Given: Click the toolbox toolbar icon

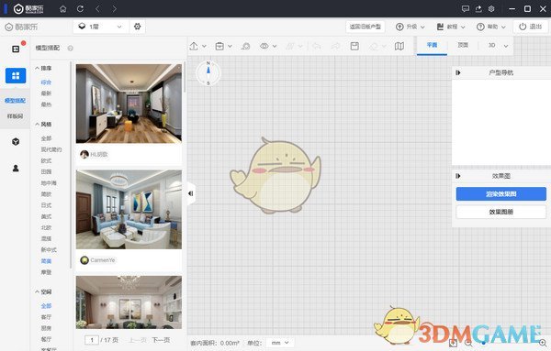Looking at the screenshot, I should 219,46.
